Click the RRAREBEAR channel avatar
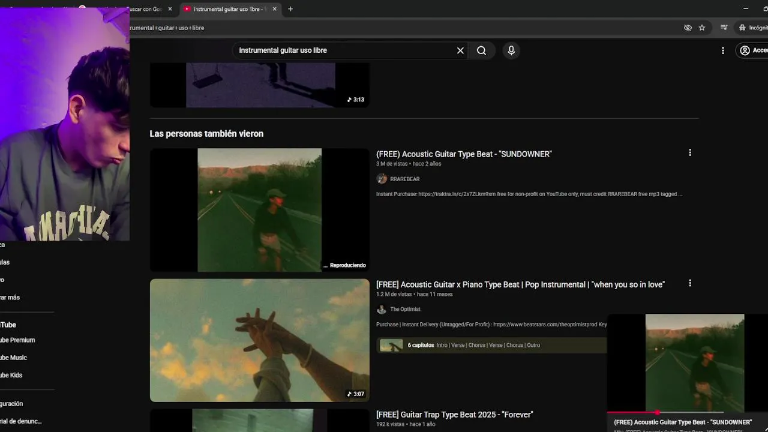The height and width of the screenshot is (432, 768). pyautogui.click(x=382, y=179)
